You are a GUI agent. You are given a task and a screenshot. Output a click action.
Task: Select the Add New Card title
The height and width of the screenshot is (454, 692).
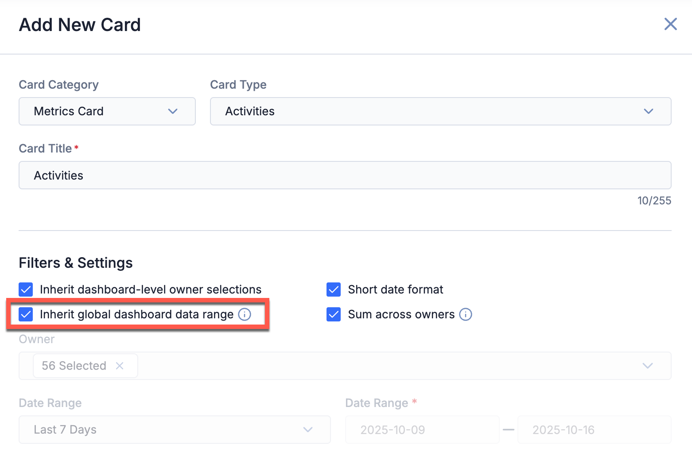79,25
